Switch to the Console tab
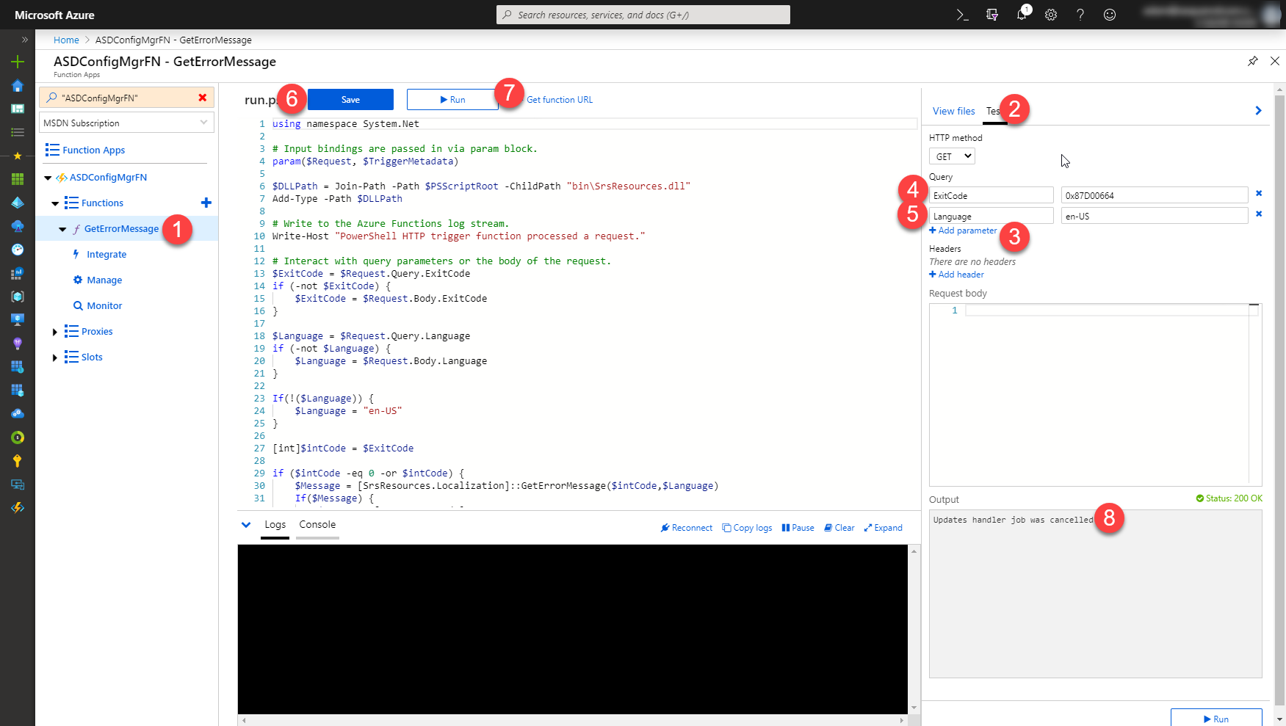Screen dimensions: 1286x726 (317, 525)
